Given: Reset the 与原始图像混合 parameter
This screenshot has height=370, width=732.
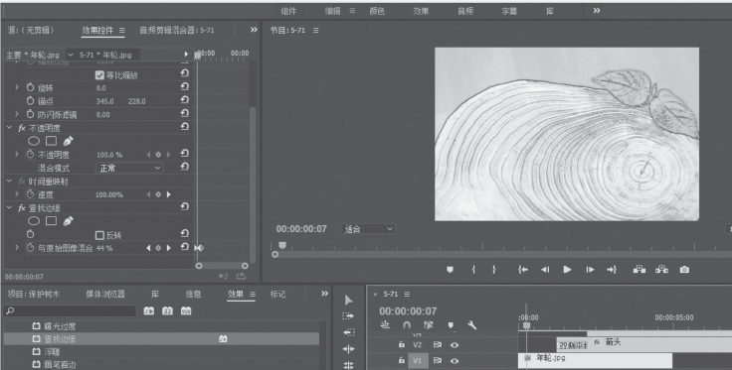Looking at the screenshot, I should 184,247.
